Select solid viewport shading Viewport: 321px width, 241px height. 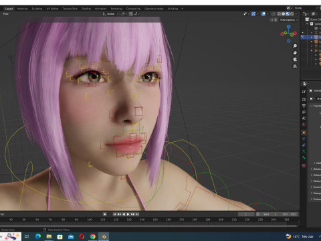(284, 14)
